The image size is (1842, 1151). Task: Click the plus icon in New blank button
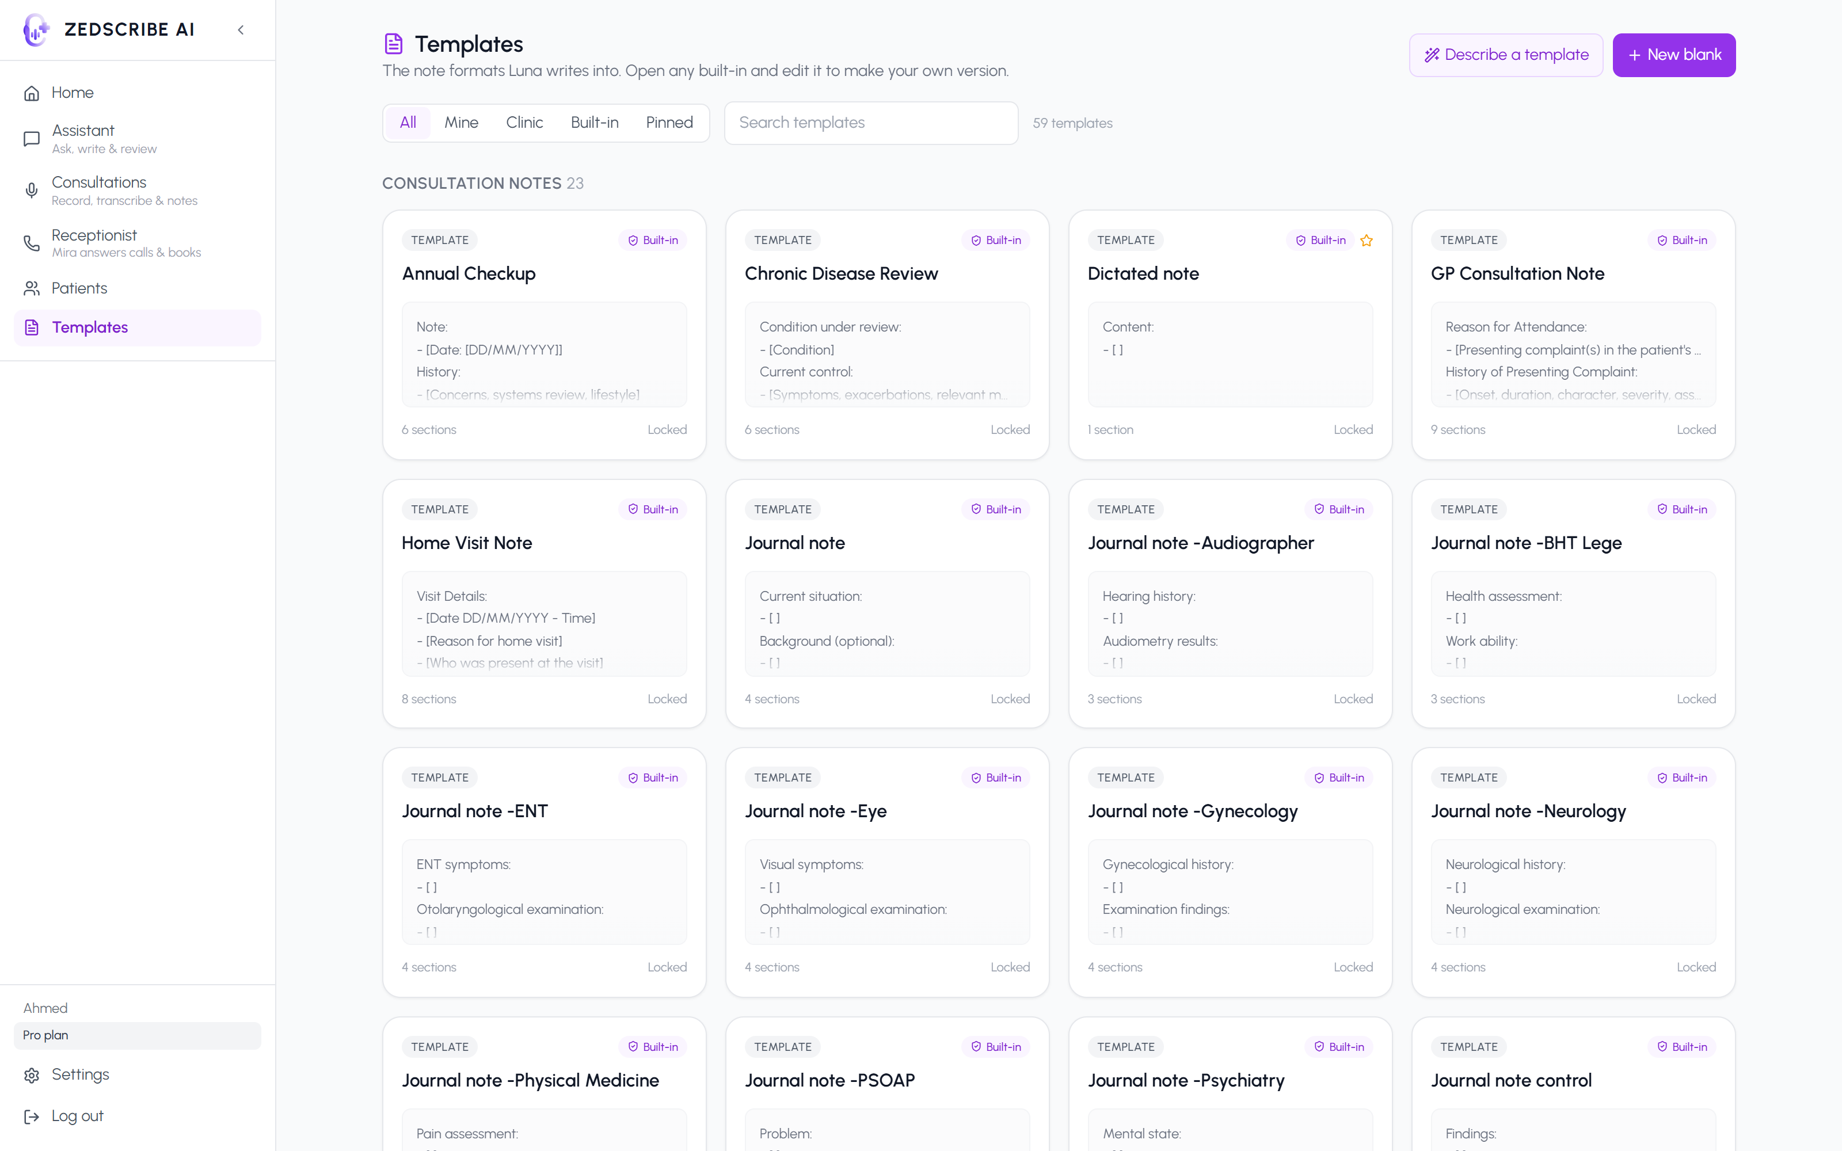tap(1634, 55)
